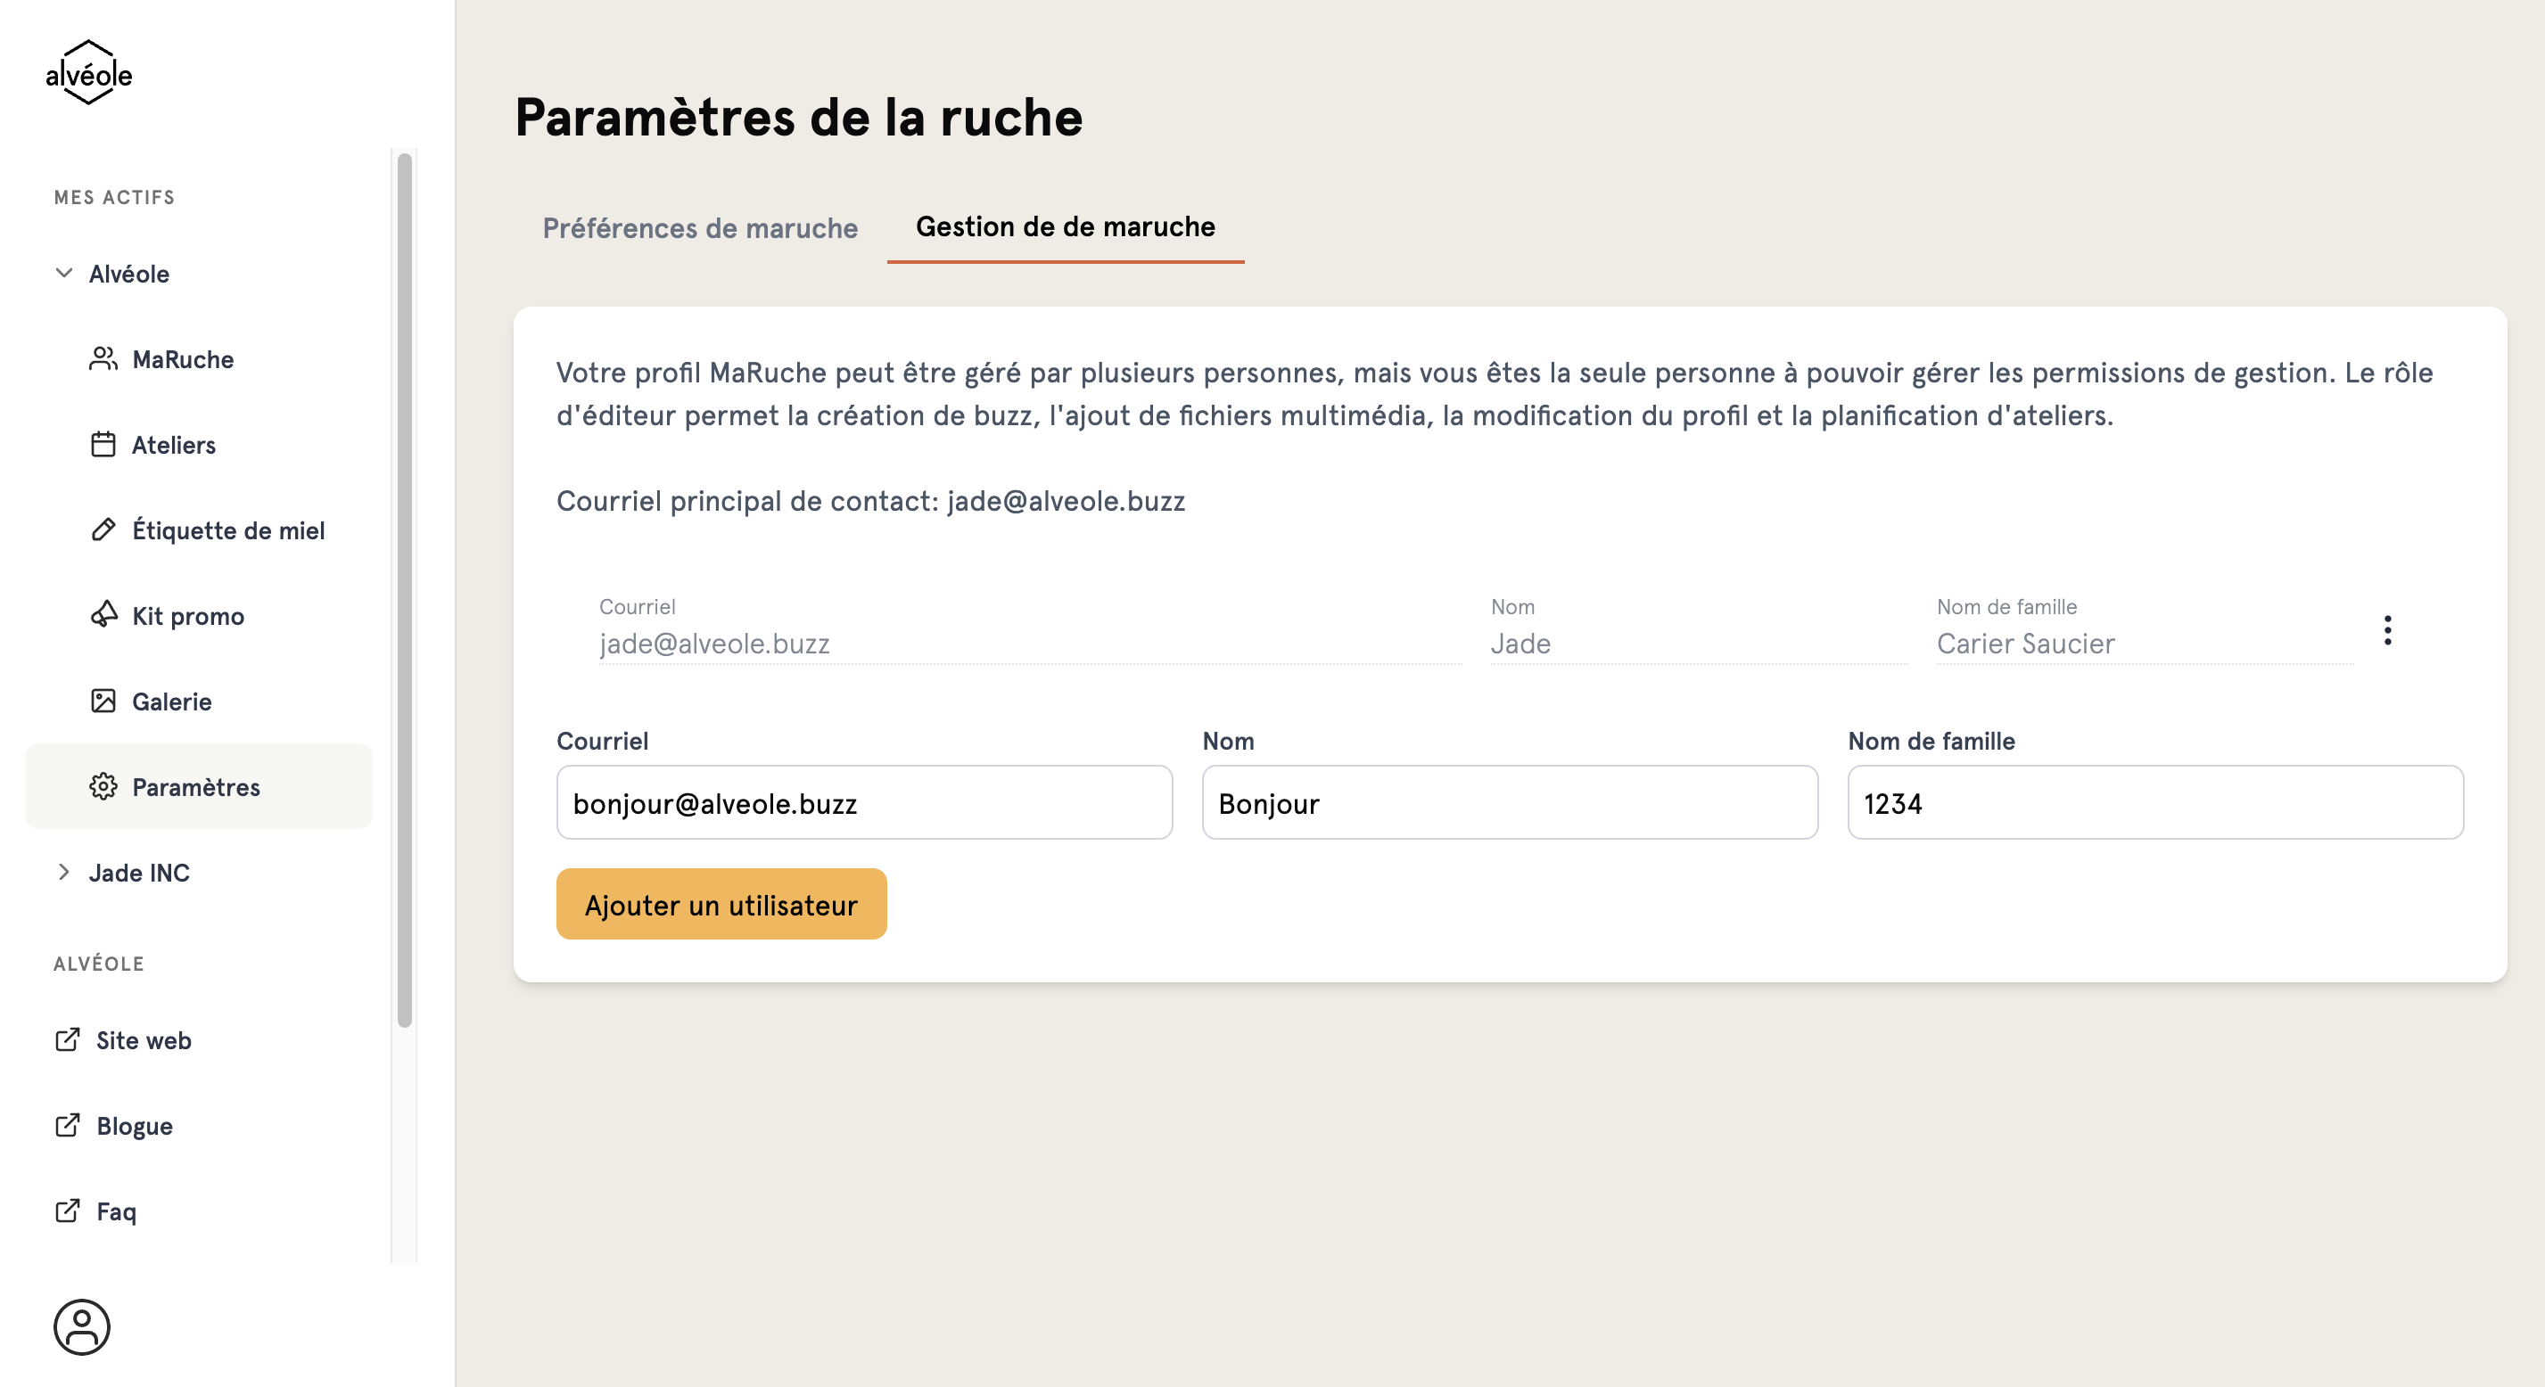Click the Jade INC tree label
This screenshot has height=1387, width=2545.
coord(139,873)
